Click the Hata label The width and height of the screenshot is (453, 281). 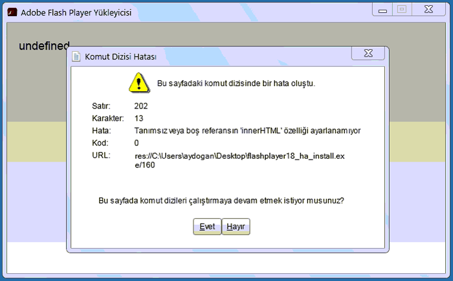point(102,130)
